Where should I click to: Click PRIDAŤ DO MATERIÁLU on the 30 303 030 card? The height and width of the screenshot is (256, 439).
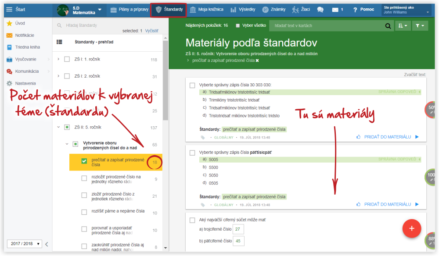click(388, 137)
